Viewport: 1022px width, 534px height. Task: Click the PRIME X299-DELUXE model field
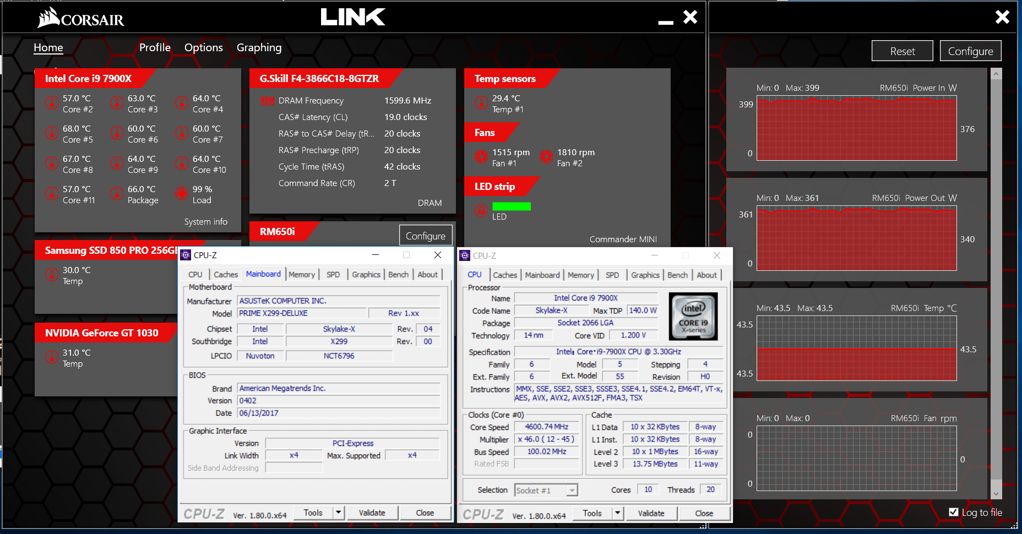point(302,313)
